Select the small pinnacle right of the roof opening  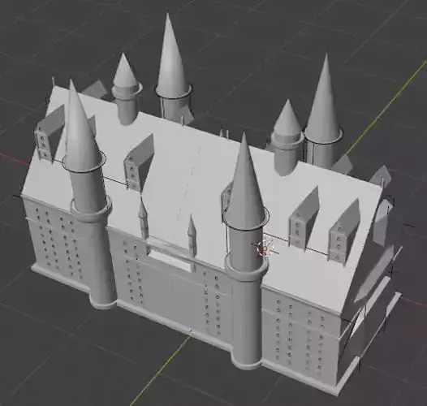point(192,235)
